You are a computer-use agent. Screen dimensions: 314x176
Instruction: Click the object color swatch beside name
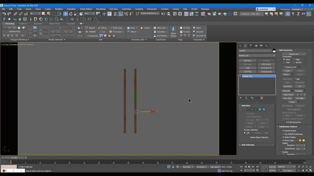click(274, 51)
